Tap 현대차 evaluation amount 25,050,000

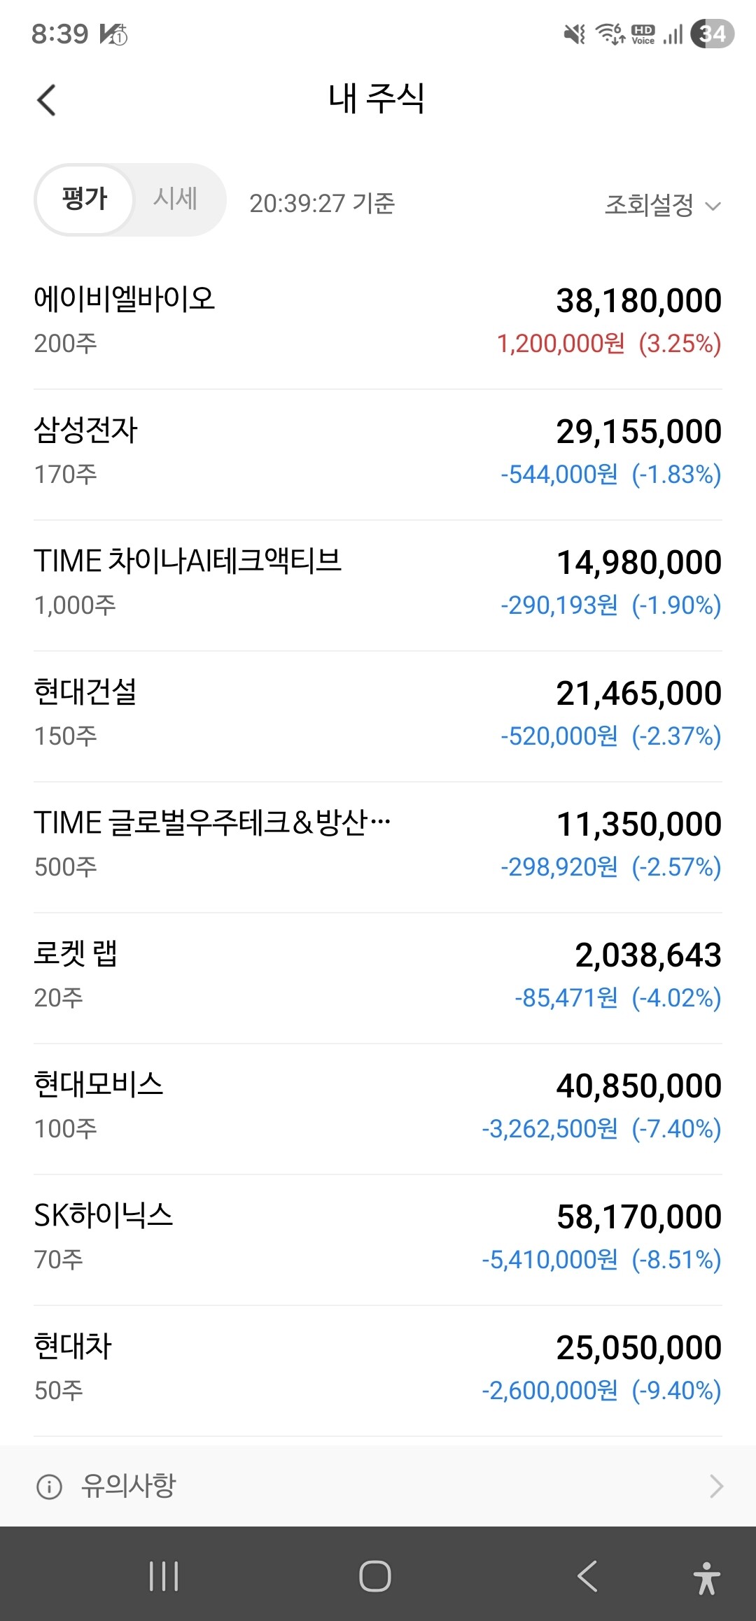click(x=638, y=1348)
